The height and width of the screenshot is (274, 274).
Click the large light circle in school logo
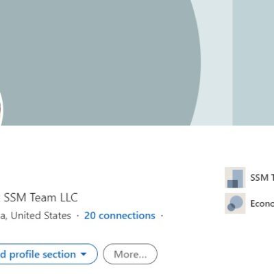[x=236, y=201]
